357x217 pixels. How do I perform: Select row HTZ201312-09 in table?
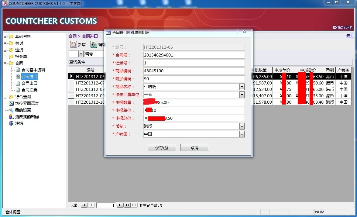coord(90,96)
